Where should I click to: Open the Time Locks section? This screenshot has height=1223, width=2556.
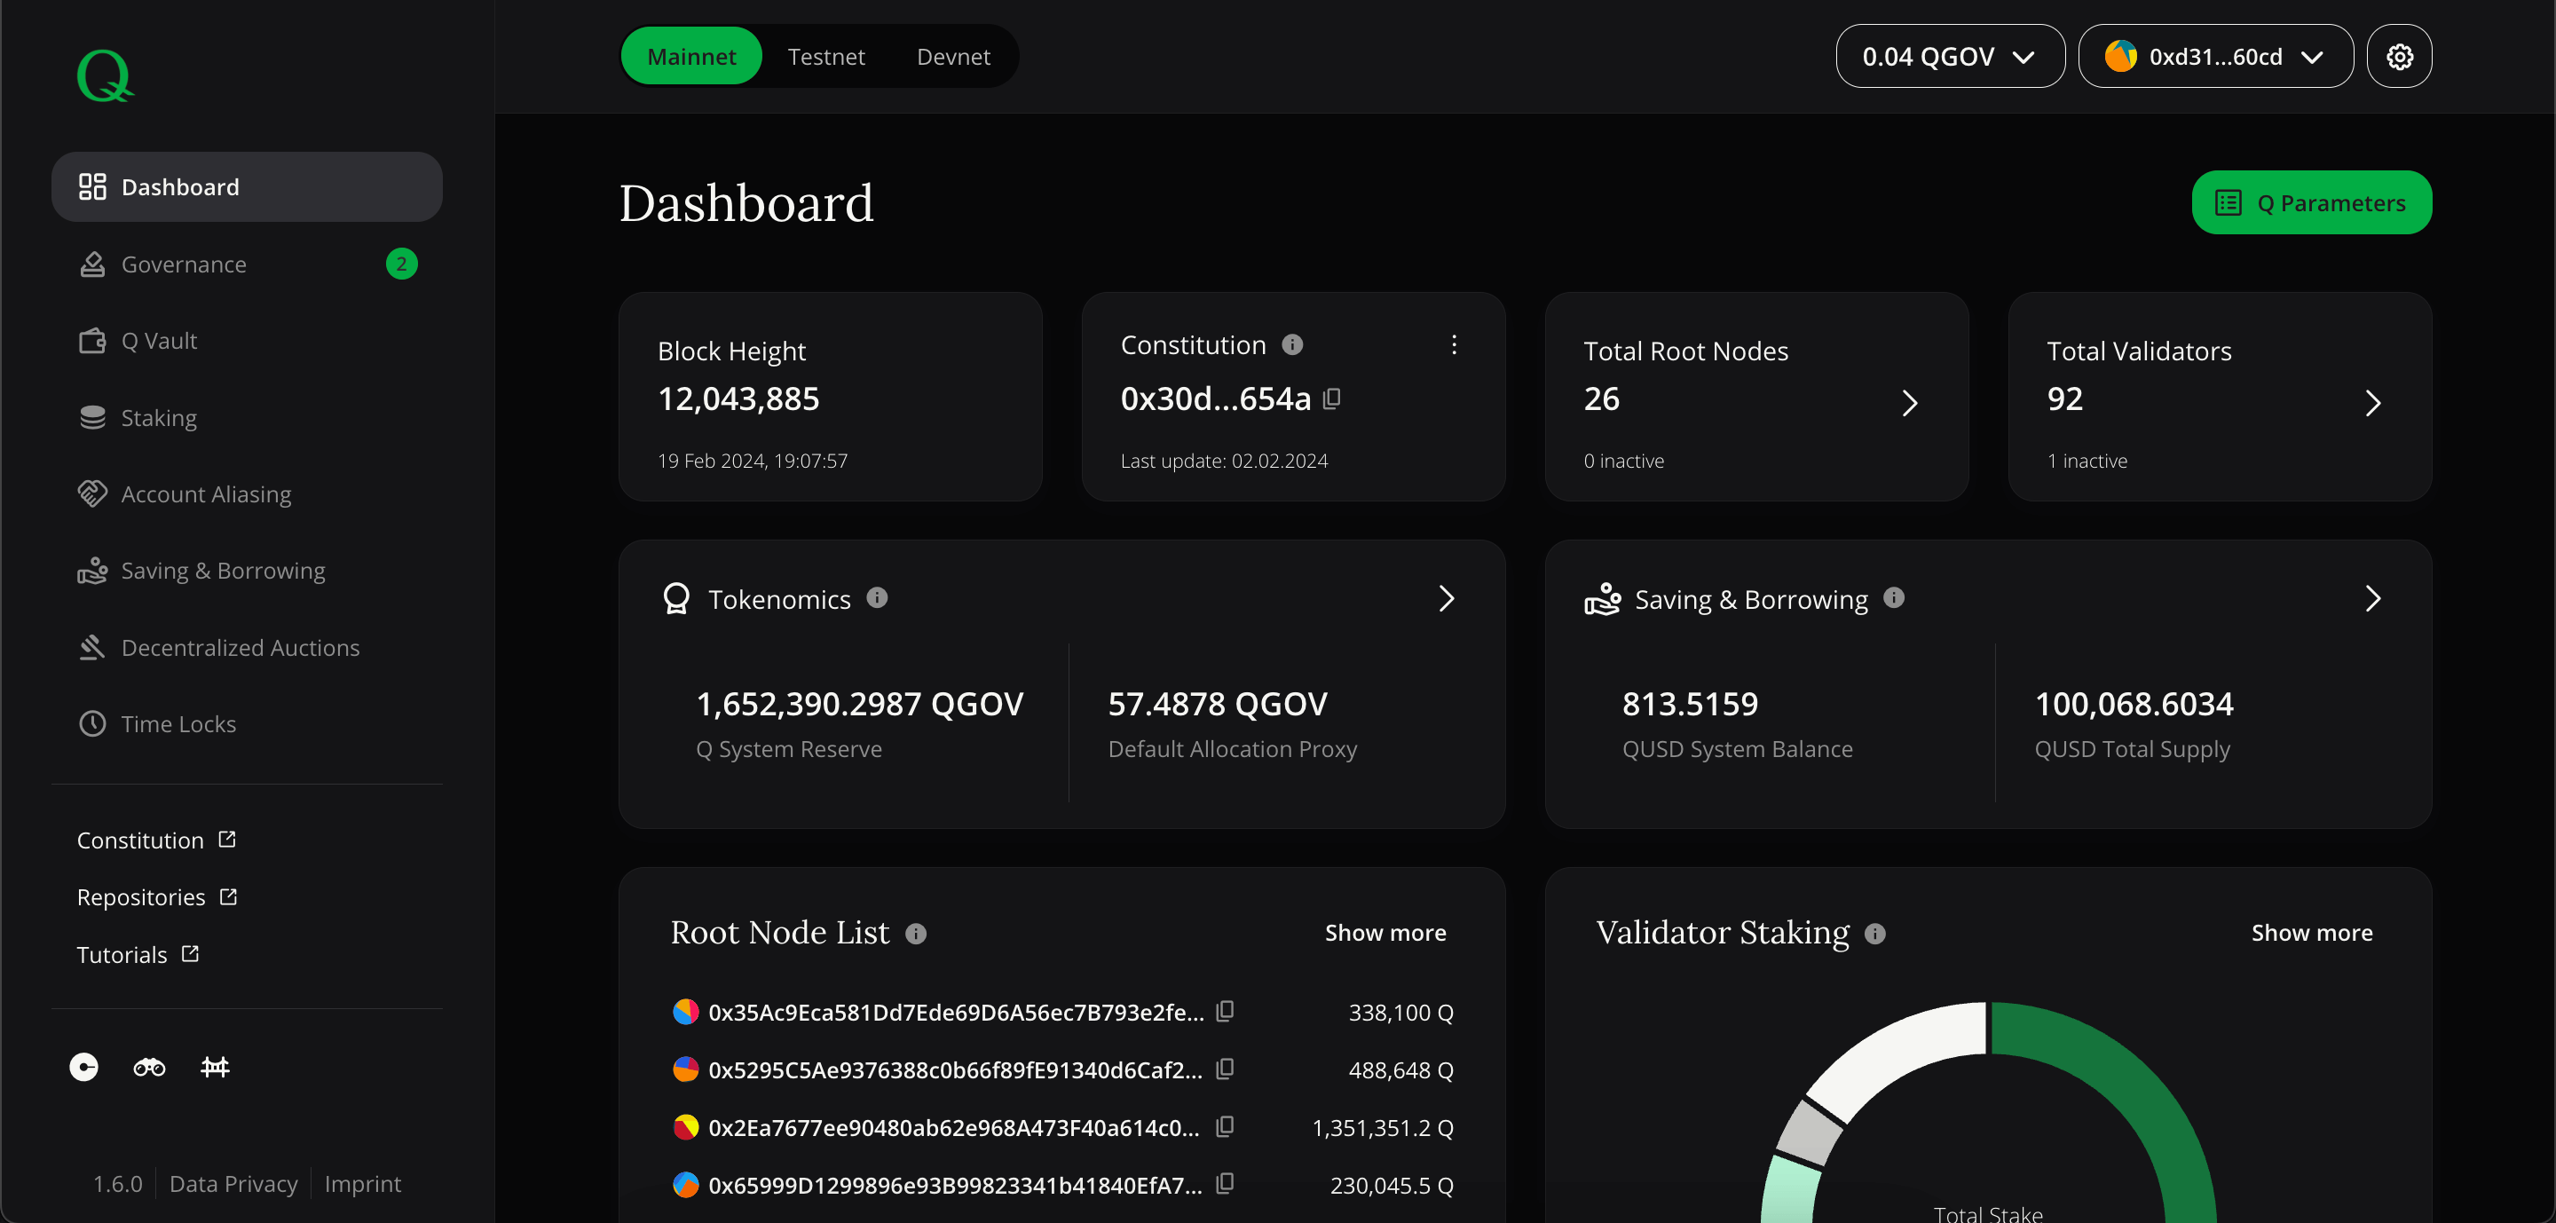point(178,723)
